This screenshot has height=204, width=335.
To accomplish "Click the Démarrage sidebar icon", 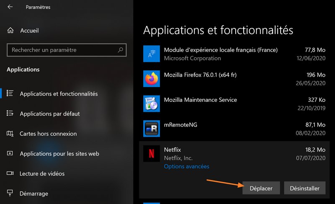I will coord(10,193).
